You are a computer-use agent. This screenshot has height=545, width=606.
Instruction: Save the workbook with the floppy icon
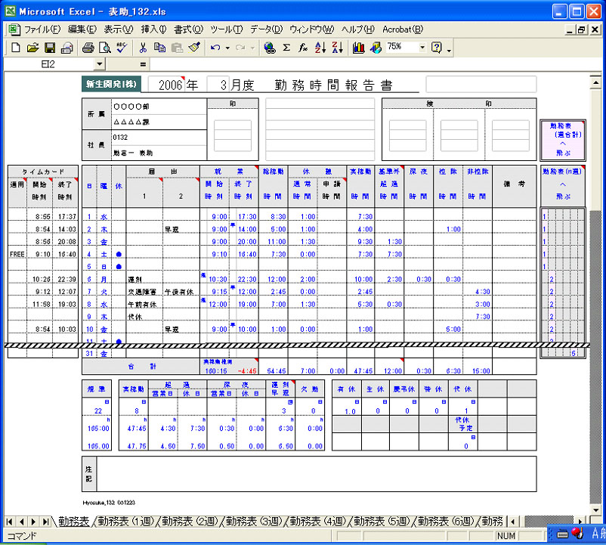pos(50,48)
